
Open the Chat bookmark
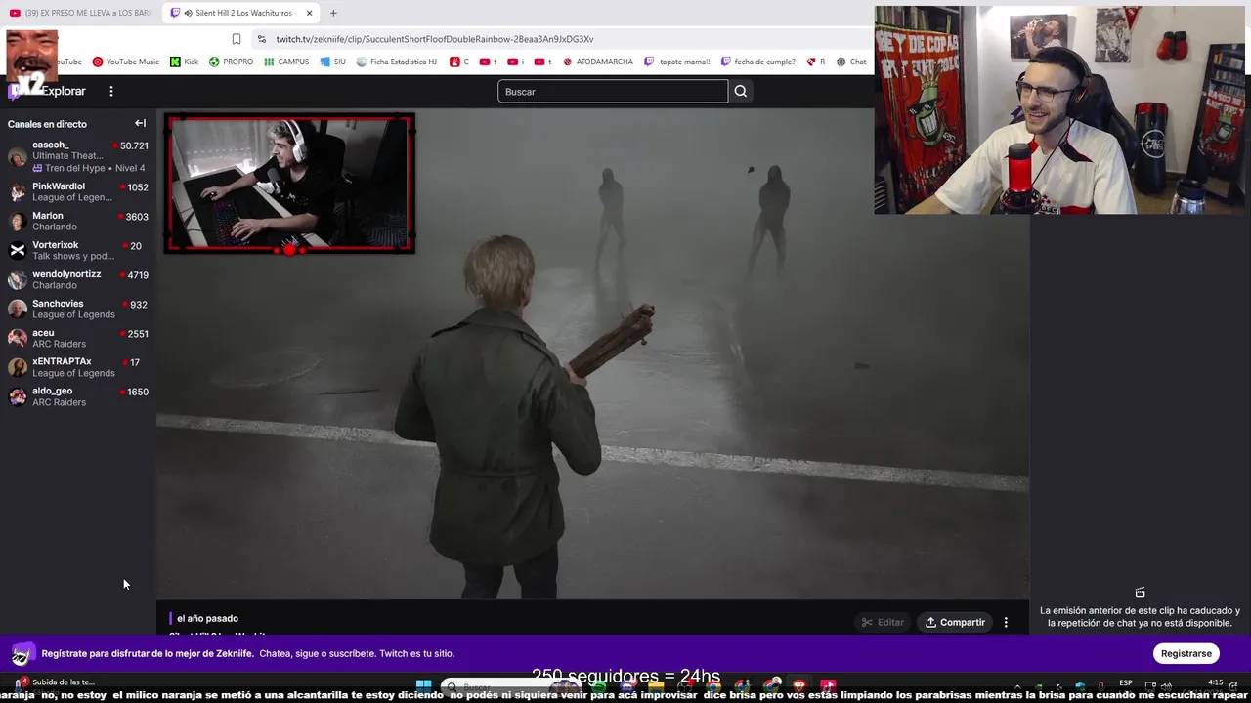click(851, 62)
